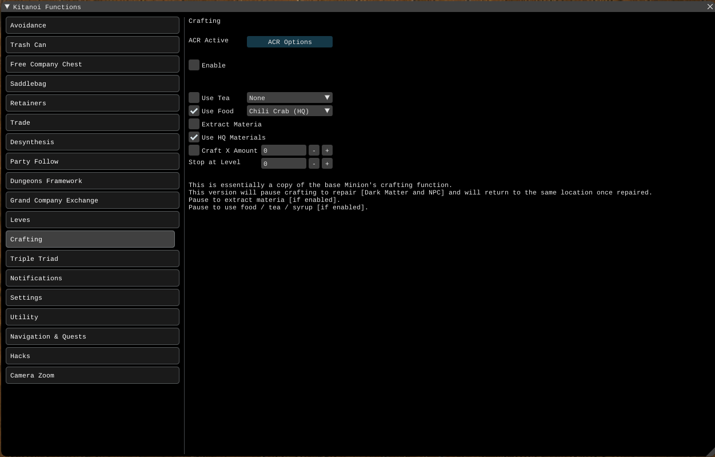Viewport: 715px width, 457px height.
Task: Toggle the Use Tea checkbox
Action: [x=194, y=98]
